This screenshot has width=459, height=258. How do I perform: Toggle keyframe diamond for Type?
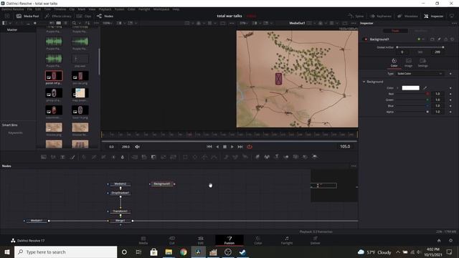(450, 74)
